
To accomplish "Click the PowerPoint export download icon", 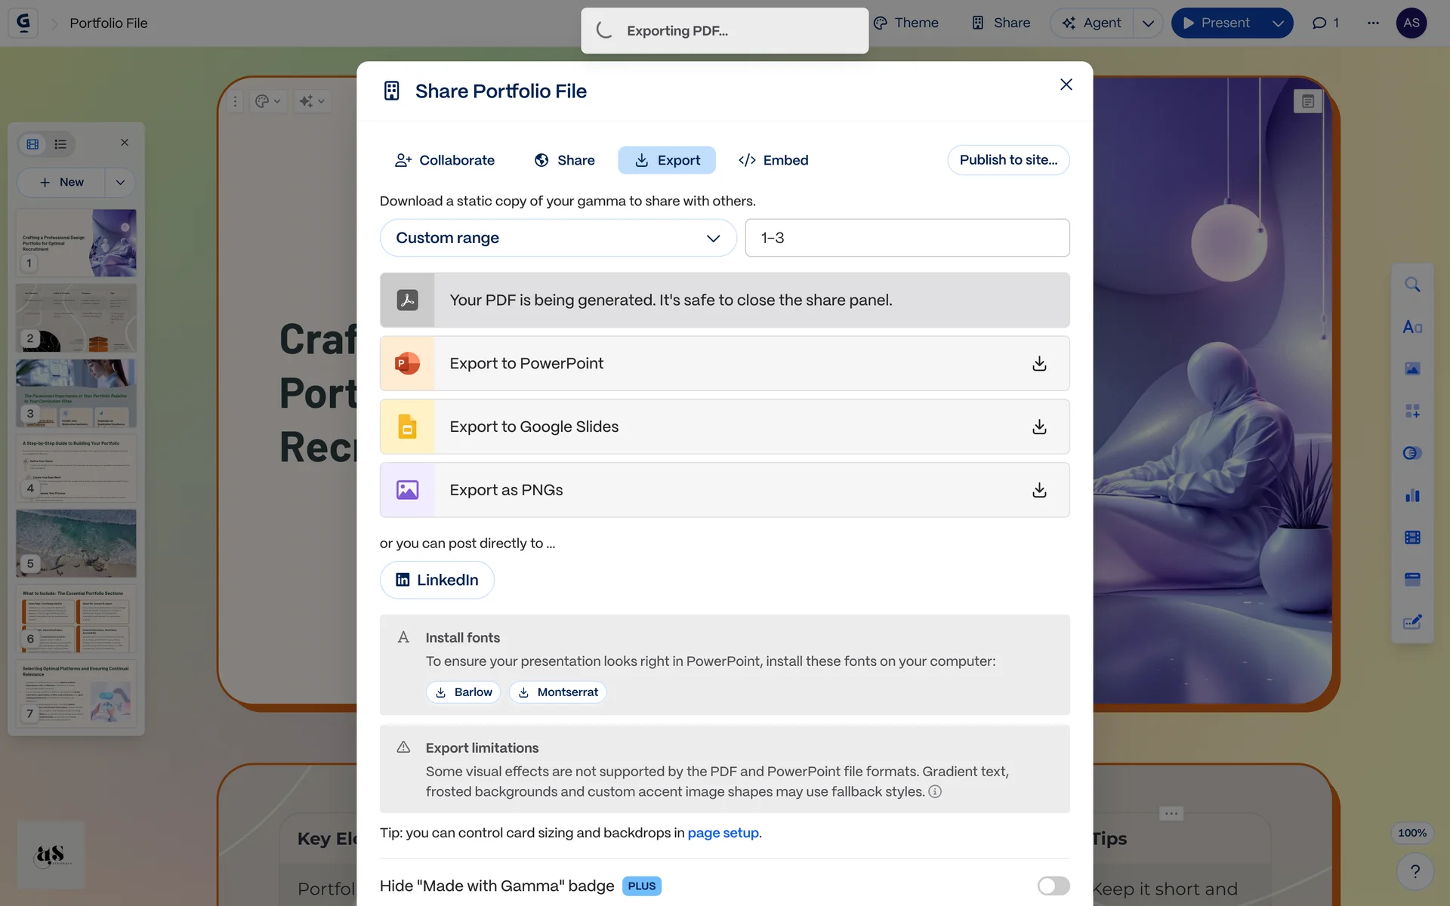I will point(1039,363).
